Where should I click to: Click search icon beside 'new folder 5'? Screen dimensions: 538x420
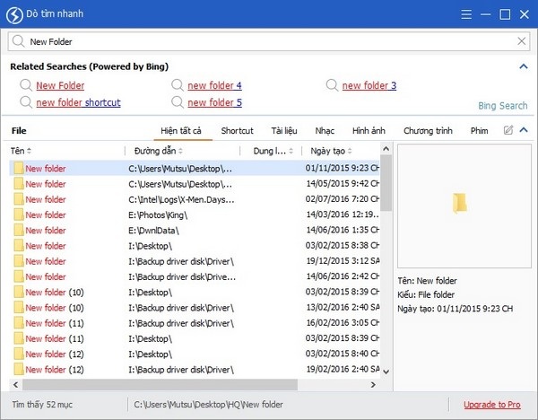(178, 102)
